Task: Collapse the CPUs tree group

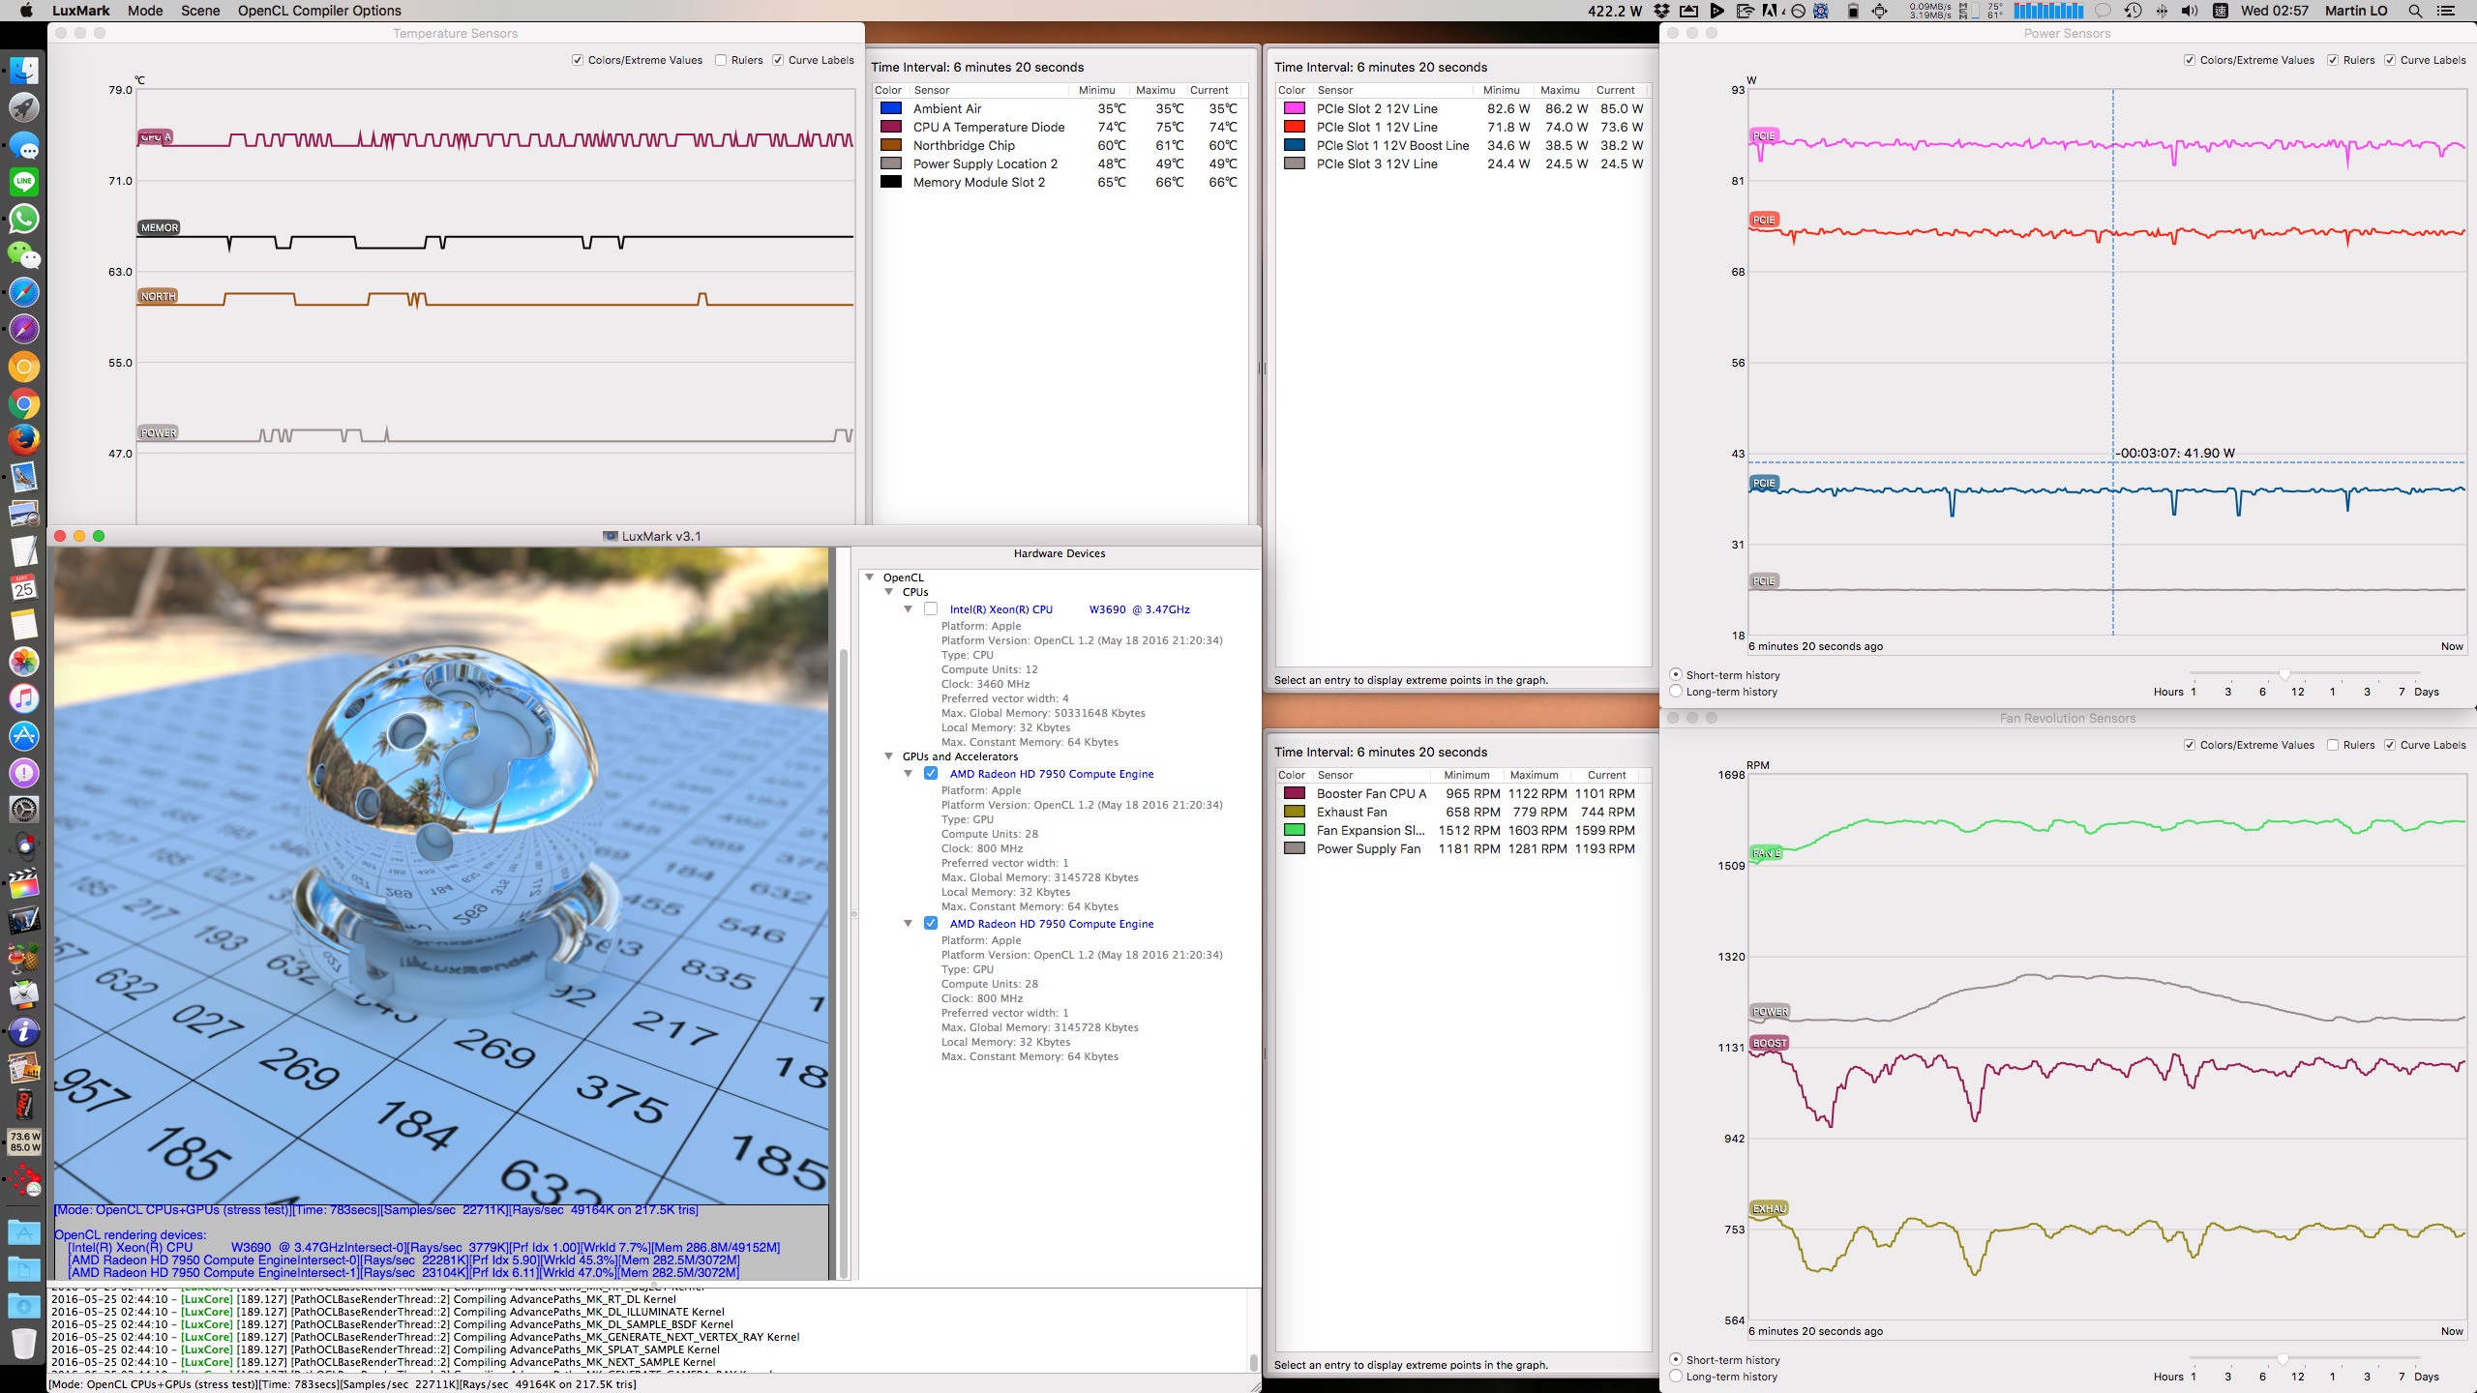Action: click(888, 592)
